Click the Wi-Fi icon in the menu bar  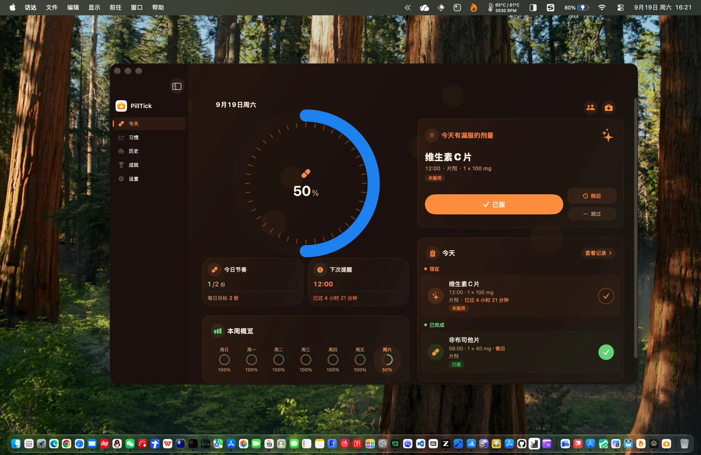602,8
